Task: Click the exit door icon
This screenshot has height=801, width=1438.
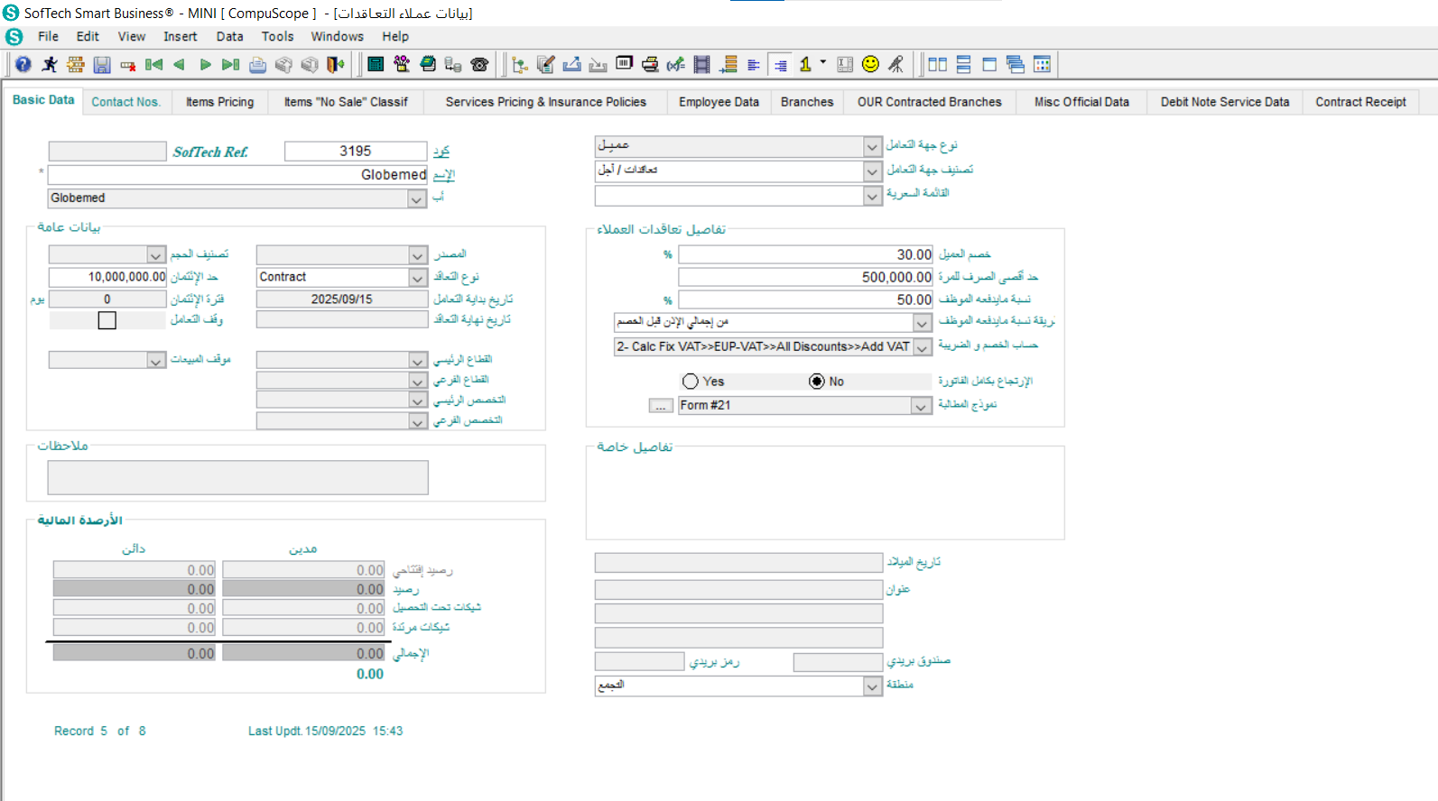Action: [x=336, y=64]
